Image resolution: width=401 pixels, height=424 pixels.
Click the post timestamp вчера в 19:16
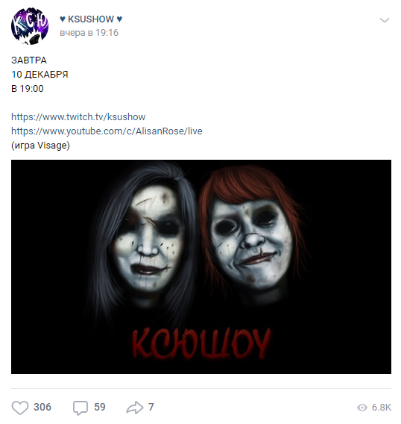click(x=89, y=33)
